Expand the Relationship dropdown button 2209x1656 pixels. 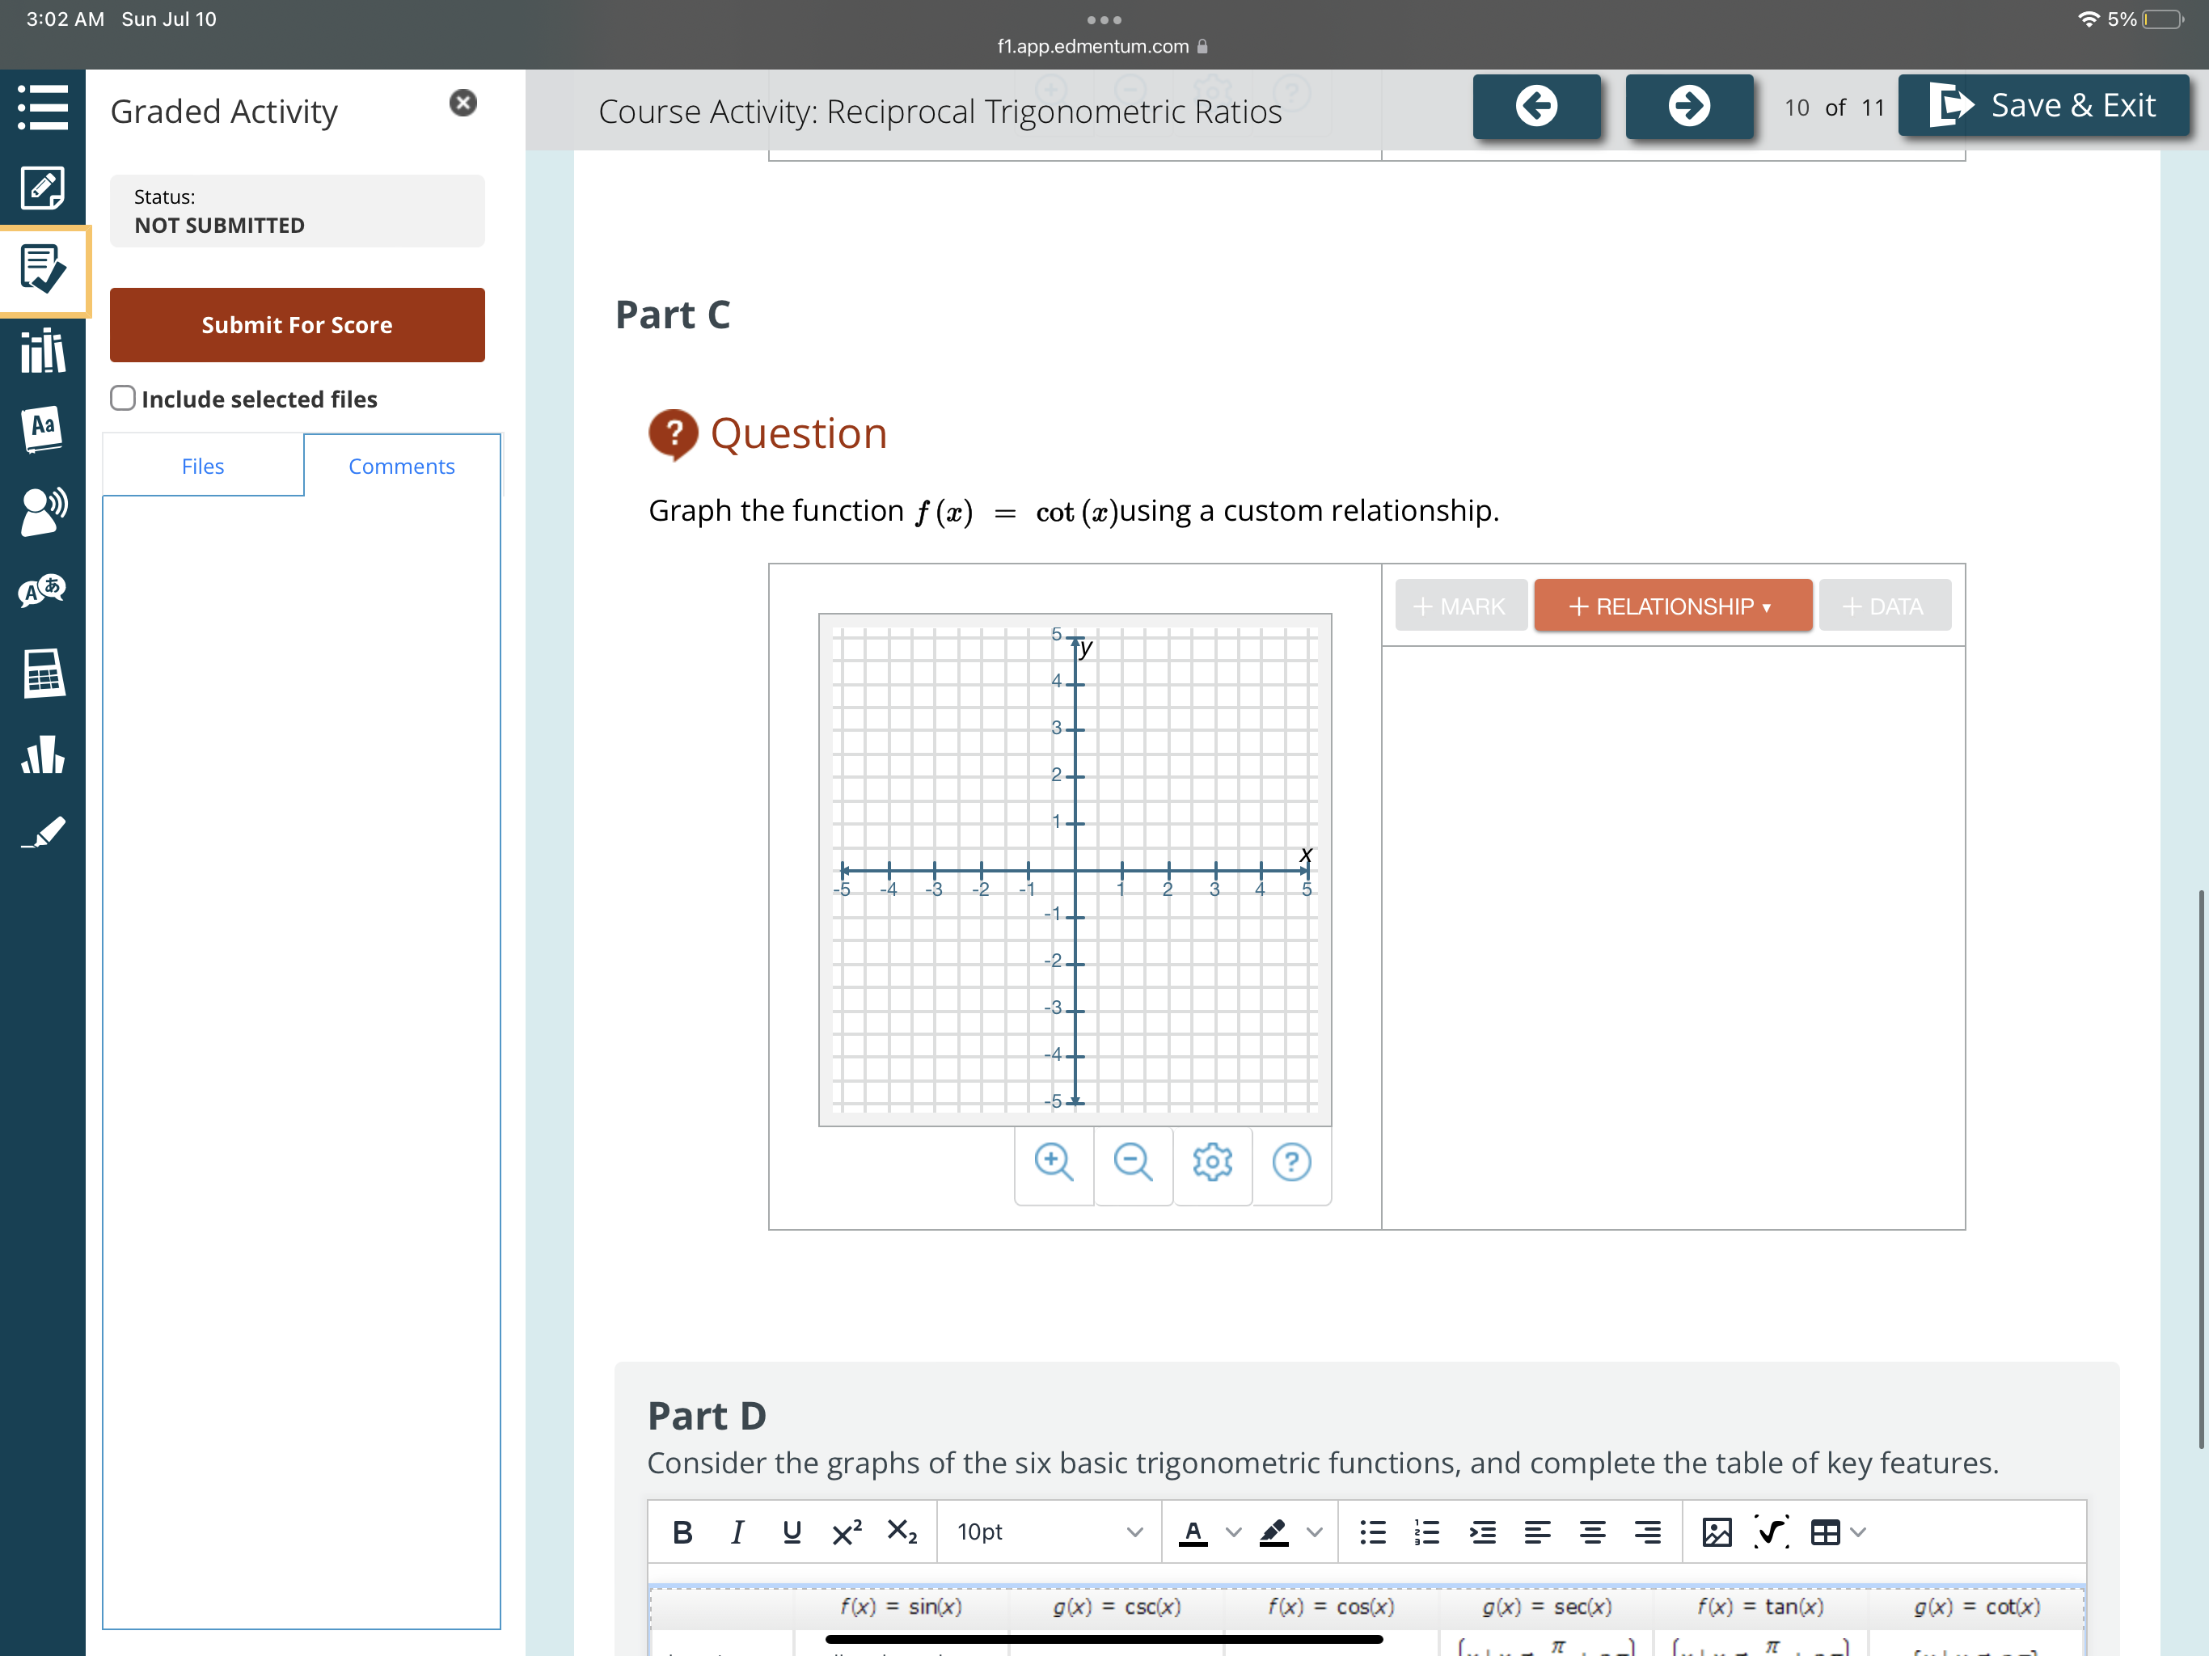click(1672, 606)
